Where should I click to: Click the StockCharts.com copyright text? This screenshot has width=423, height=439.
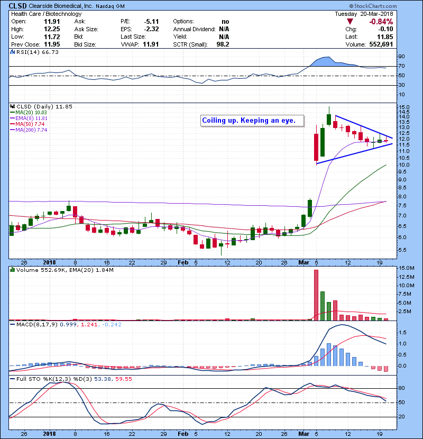point(373,6)
